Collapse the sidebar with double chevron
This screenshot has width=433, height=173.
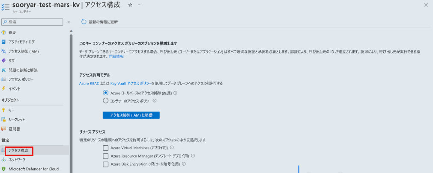pos(69,22)
